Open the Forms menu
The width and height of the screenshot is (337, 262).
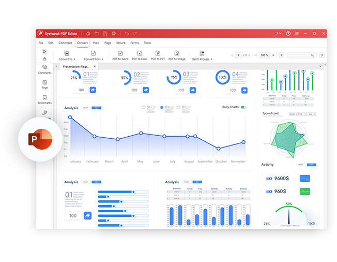point(134,43)
